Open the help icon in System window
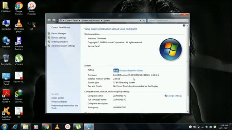 pos(184,26)
